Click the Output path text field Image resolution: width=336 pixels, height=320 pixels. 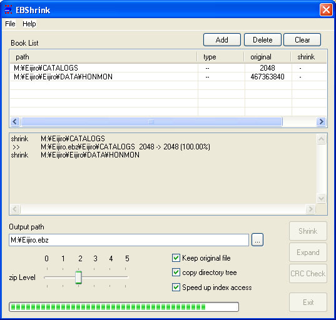point(129,240)
